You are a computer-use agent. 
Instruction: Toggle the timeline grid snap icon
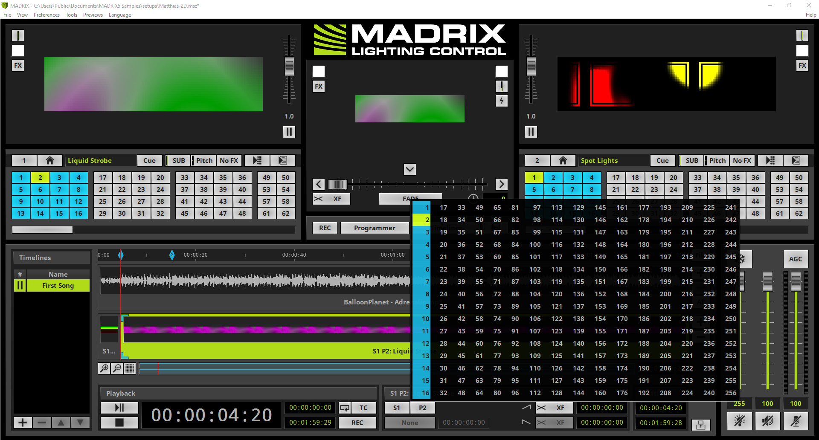[130, 368]
